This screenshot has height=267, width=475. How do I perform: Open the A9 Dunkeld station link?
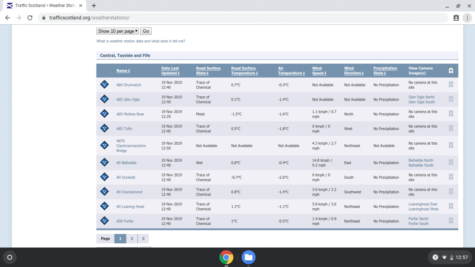tap(126, 177)
